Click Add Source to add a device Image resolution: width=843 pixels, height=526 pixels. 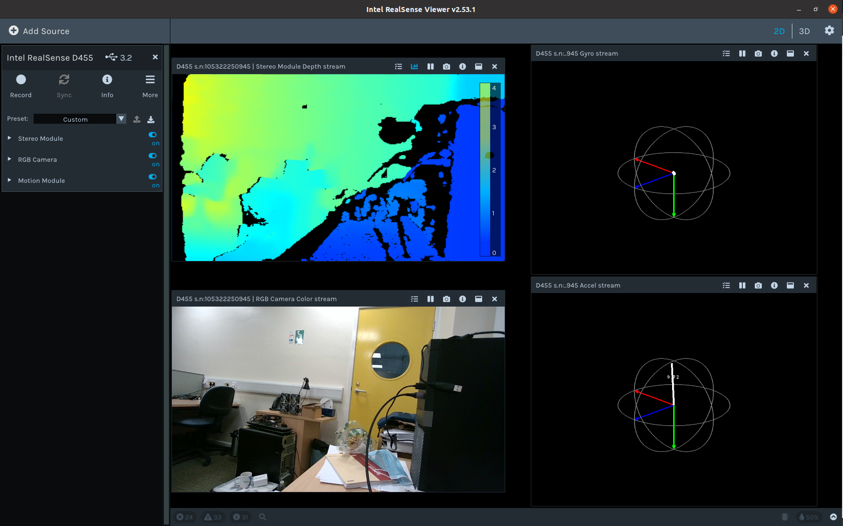39,31
